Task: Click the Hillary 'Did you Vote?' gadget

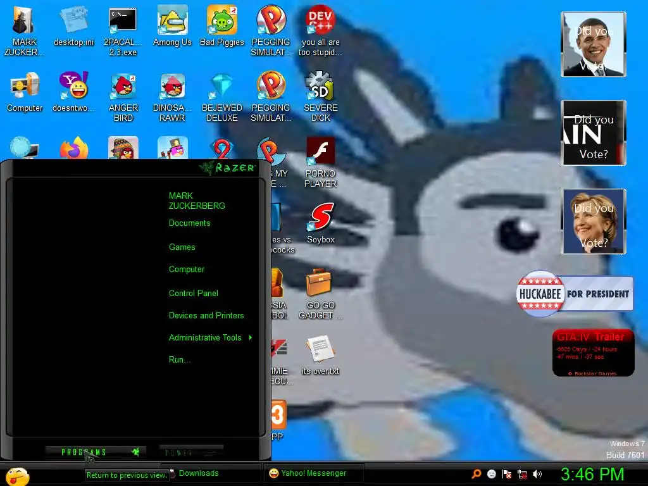Action: pos(594,221)
